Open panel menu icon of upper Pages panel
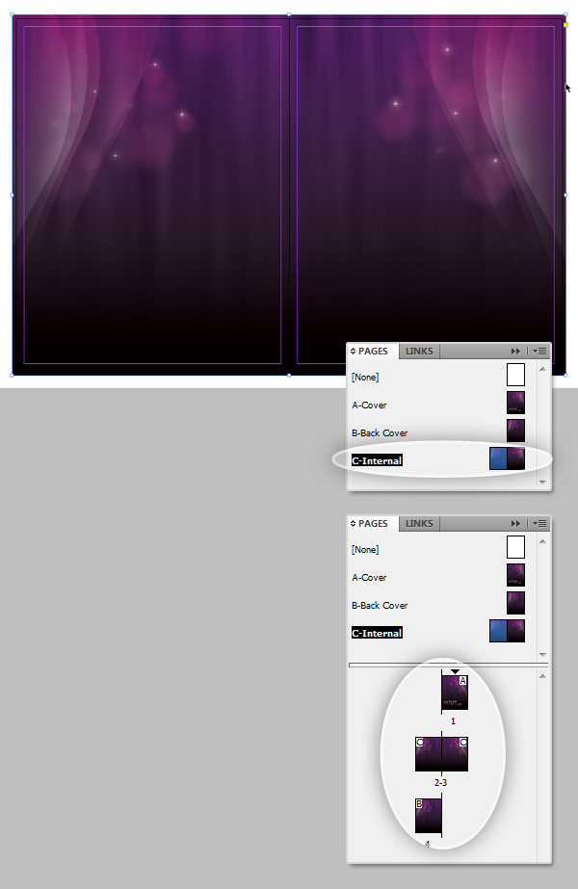The image size is (578, 889). coord(539,351)
